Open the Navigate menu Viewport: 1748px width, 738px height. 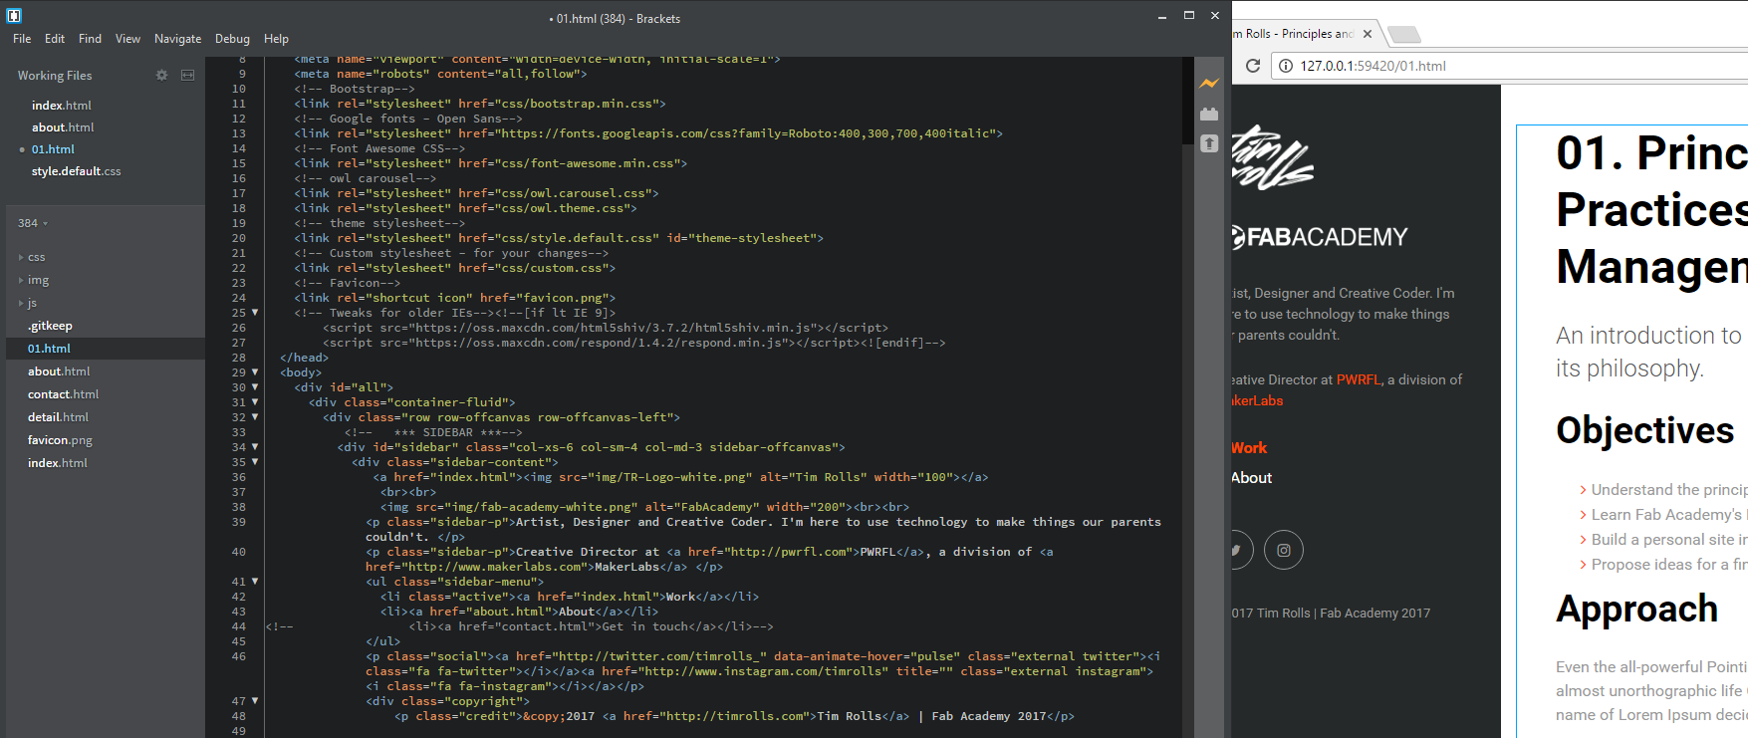[177, 39]
